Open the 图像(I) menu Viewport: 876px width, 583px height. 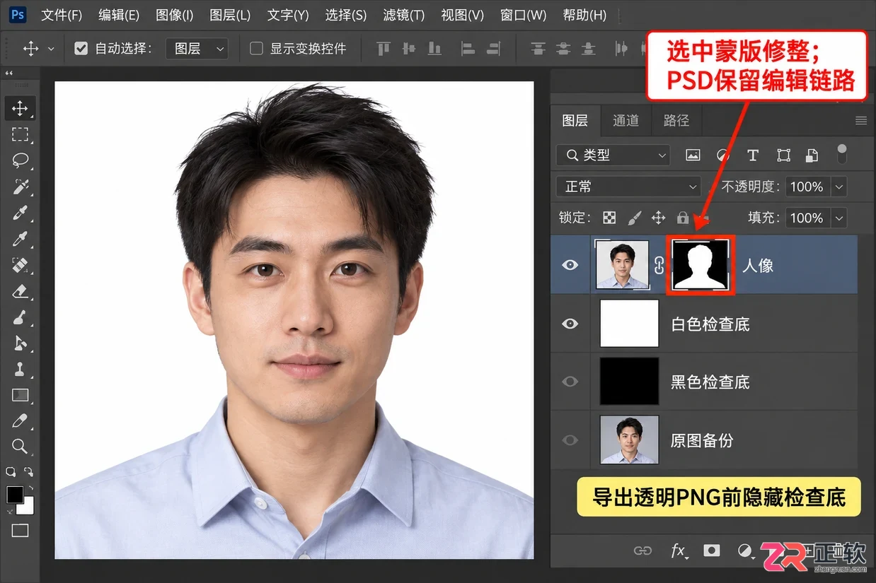click(174, 15)
